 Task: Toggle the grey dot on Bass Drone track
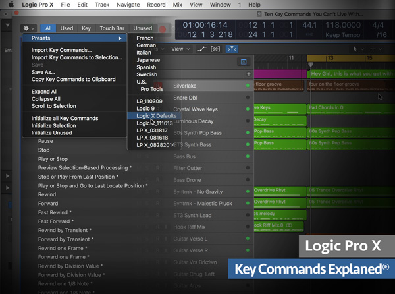tap(248, 179)
